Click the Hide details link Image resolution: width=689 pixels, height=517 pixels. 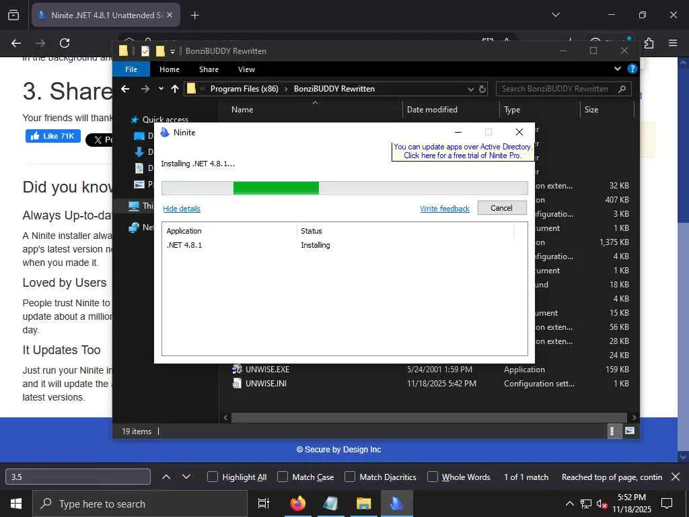click(182, 209)
